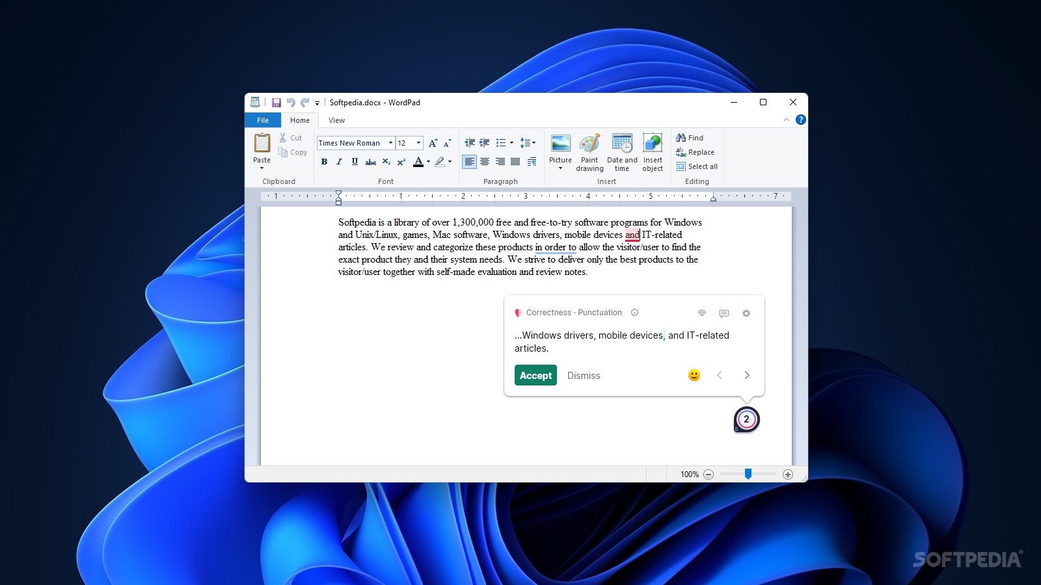The height and width of the screenshot is (585, 1041).
Task: Click the Grammarly smiley emoji icon
Action: pos(694,375)
